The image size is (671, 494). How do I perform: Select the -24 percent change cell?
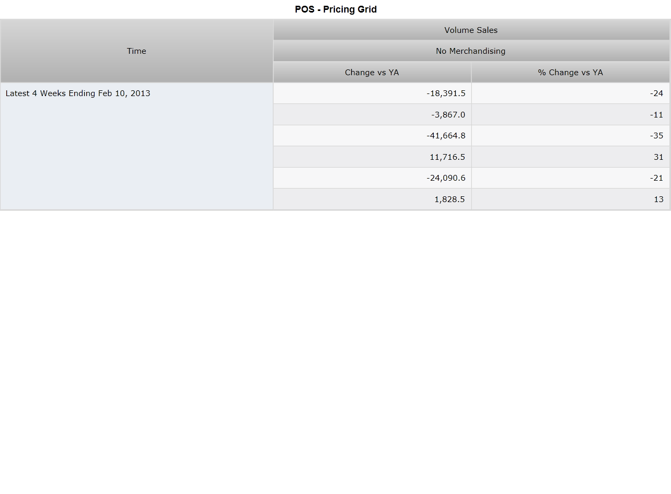click(571, 93)
